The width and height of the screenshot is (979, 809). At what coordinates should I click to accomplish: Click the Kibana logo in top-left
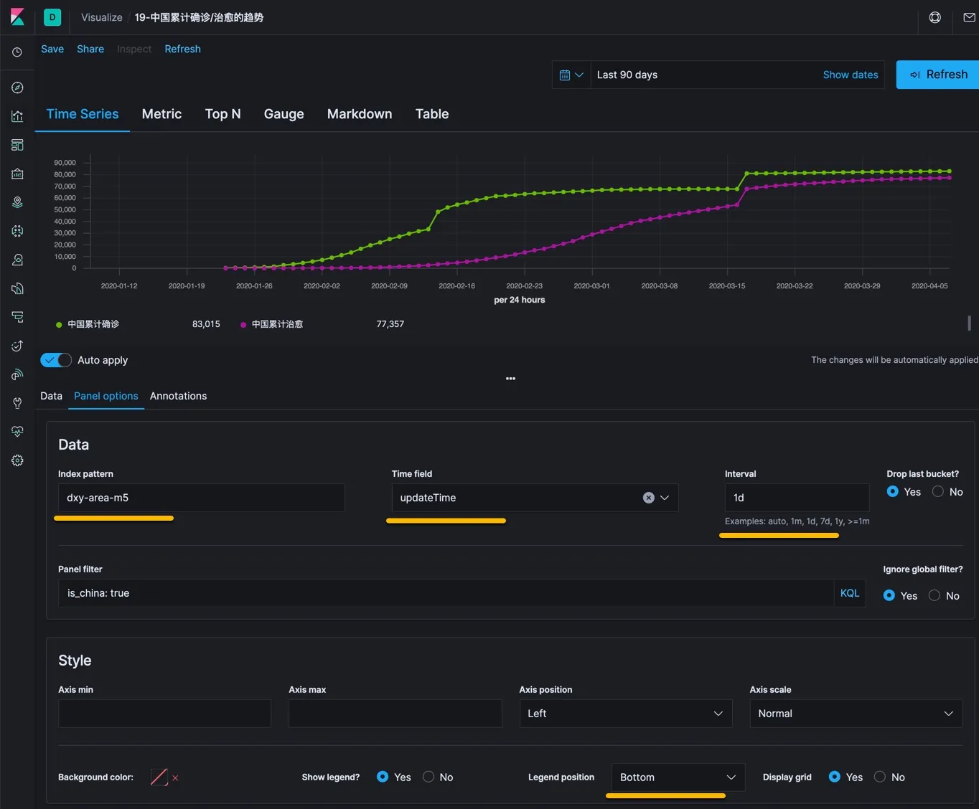[x=17, y=17]
